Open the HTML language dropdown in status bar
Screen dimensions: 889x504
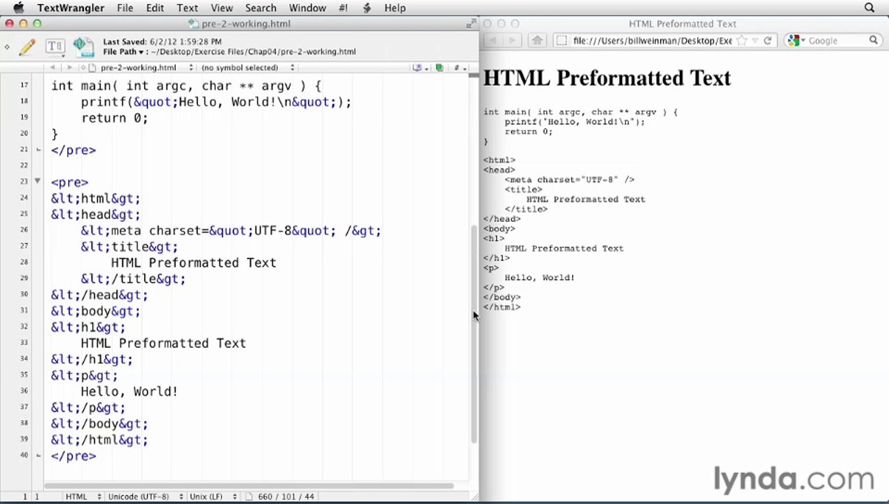tap(83, 496)
